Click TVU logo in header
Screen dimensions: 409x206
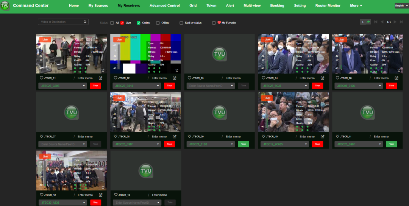click(5, 5)
